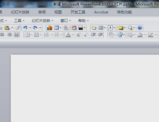Open the 窗口 classic menu
The image size is (159, 122).
point(66,21)
